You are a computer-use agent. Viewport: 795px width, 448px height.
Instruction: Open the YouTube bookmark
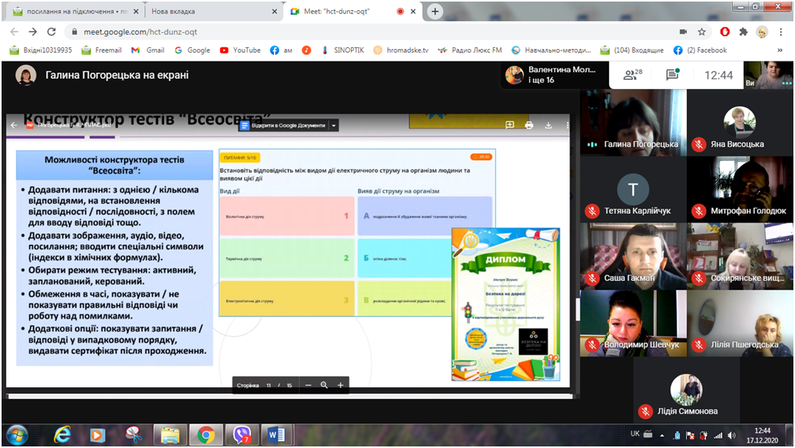point(241,50)
